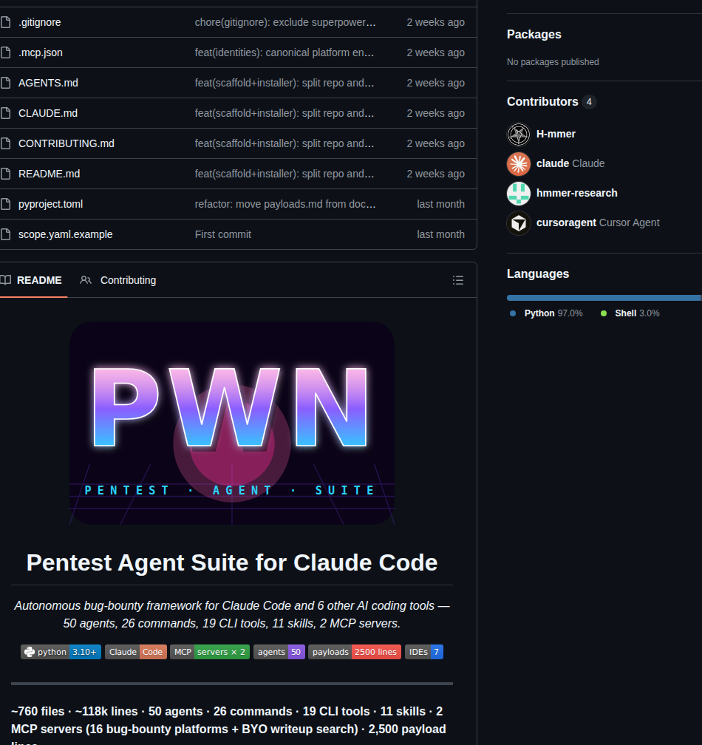
Task: Click the file icon beside .gitignore
Action: point(5,22)
